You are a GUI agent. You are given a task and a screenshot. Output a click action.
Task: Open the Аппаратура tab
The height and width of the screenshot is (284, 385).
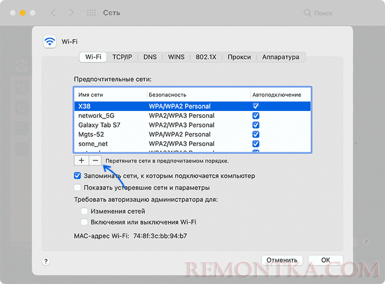[280, 57]
